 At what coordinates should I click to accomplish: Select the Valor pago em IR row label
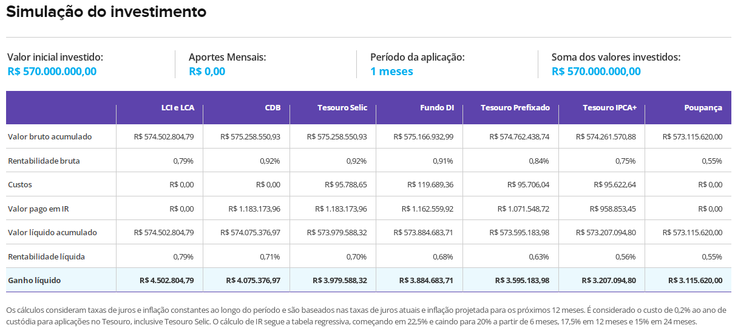click(39, 209)
